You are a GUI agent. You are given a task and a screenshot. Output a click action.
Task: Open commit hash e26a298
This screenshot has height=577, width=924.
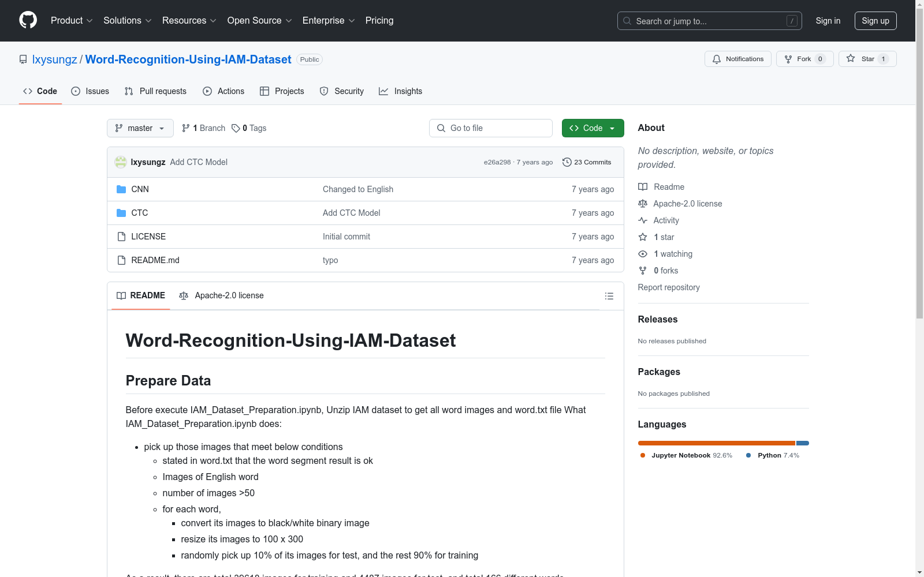(x=497, y=162)
